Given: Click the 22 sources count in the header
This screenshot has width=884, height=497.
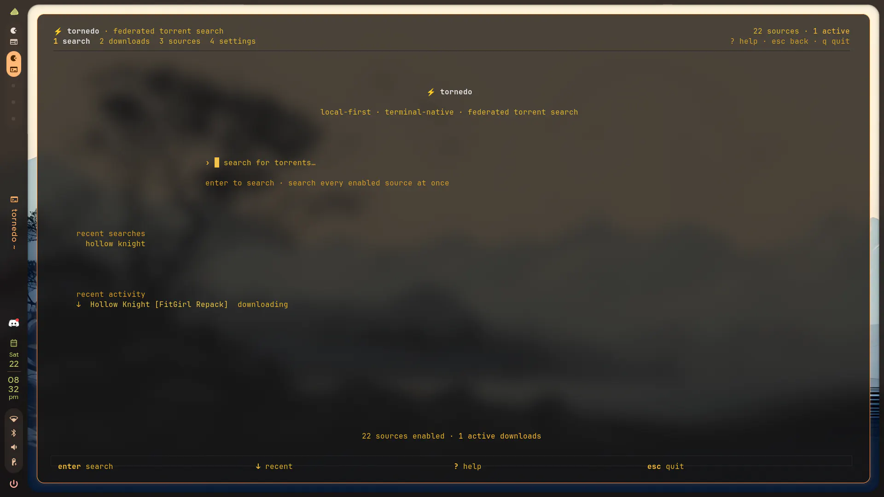Looking at the screenshot, I should (x=776, y=31).
